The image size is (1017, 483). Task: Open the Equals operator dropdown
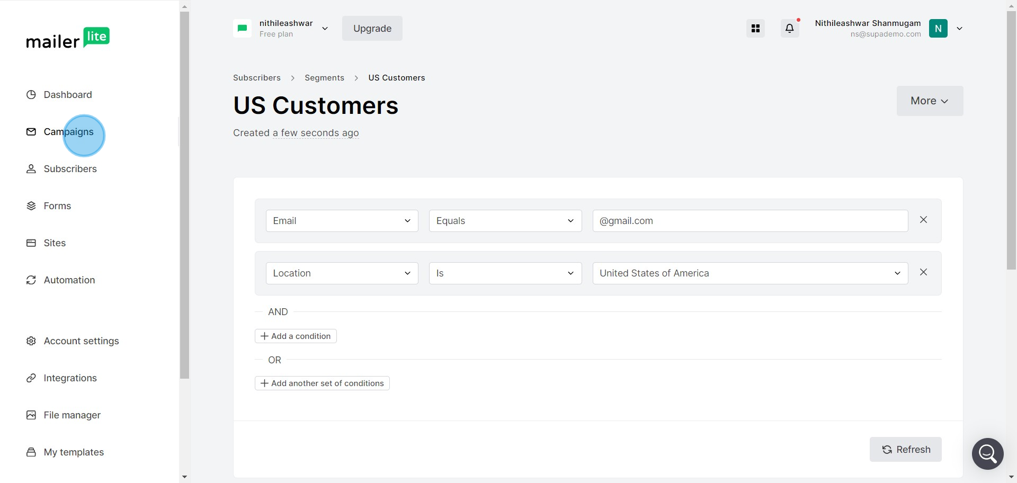coord(505,221)
